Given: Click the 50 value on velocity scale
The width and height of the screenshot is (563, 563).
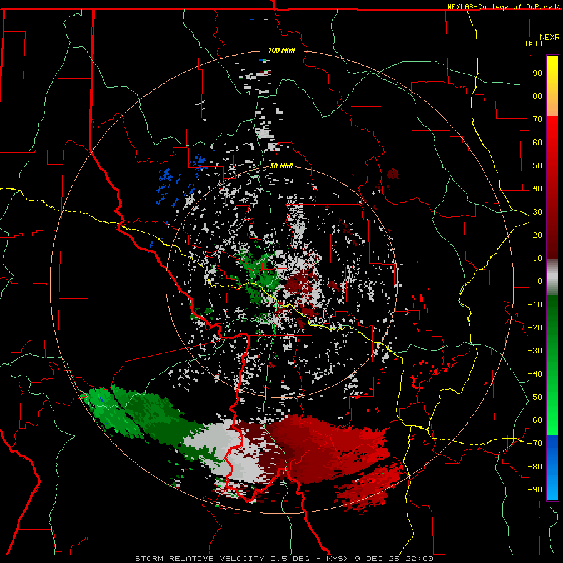Looking at the screenshot, I should (x=537, y=166).
